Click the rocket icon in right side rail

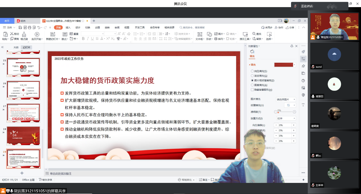tap(303, 51)
